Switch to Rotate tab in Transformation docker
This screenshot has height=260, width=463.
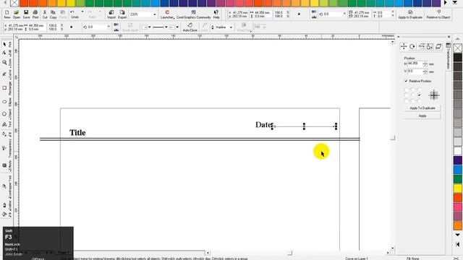412,46
